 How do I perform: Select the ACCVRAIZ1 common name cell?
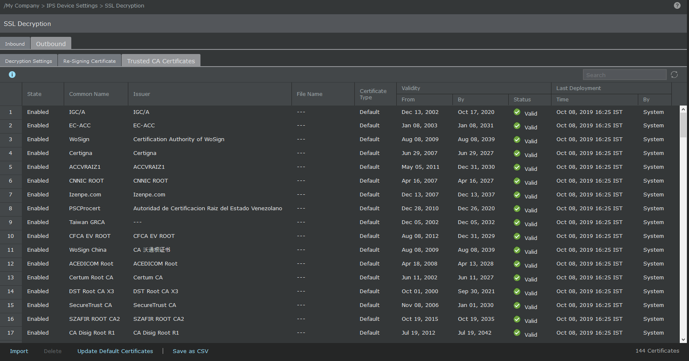85,167
